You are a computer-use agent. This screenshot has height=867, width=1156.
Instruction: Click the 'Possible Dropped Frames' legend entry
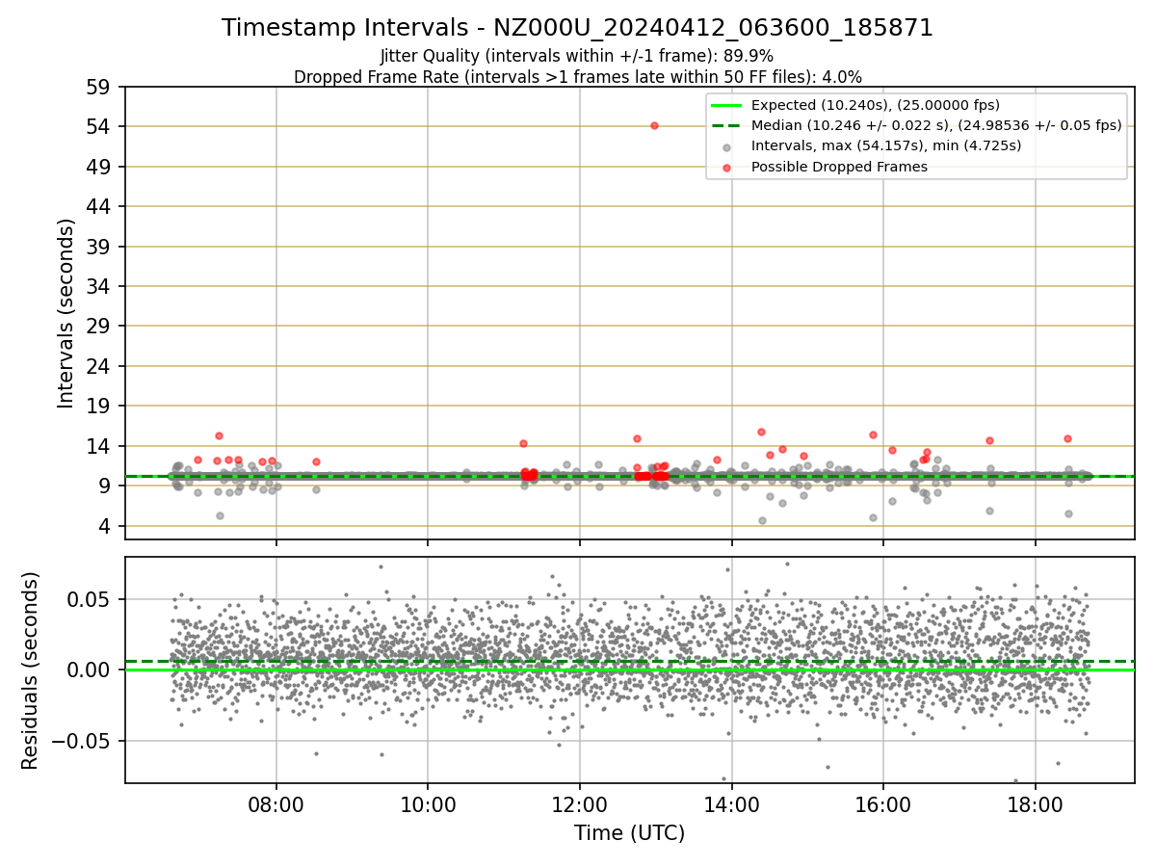[x=839, y=167]
